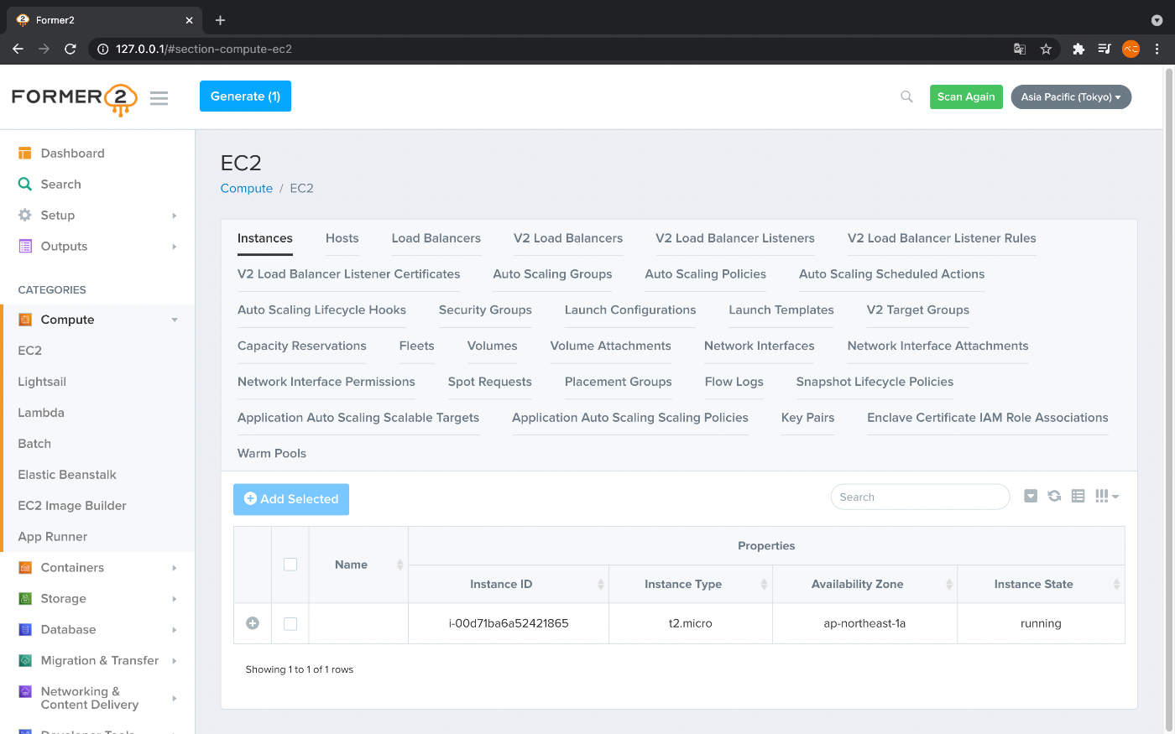Click the Compute category icon
The image size is (1175, 734).
pyautogui.click(x=25, y=320)
